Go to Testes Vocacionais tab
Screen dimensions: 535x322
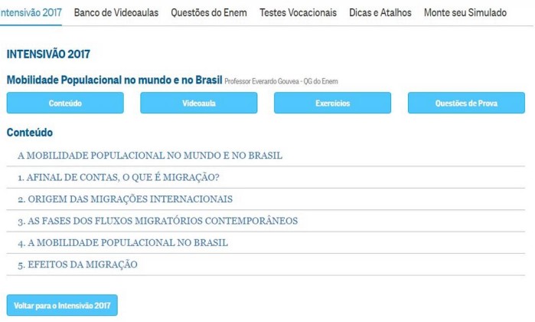point(298,13)
